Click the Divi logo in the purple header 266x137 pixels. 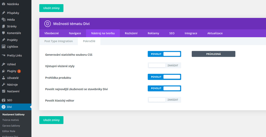[x=48, y=24]
